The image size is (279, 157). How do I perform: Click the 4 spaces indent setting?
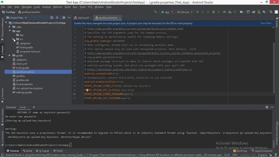pyautogui.click(x=262, y=155)
